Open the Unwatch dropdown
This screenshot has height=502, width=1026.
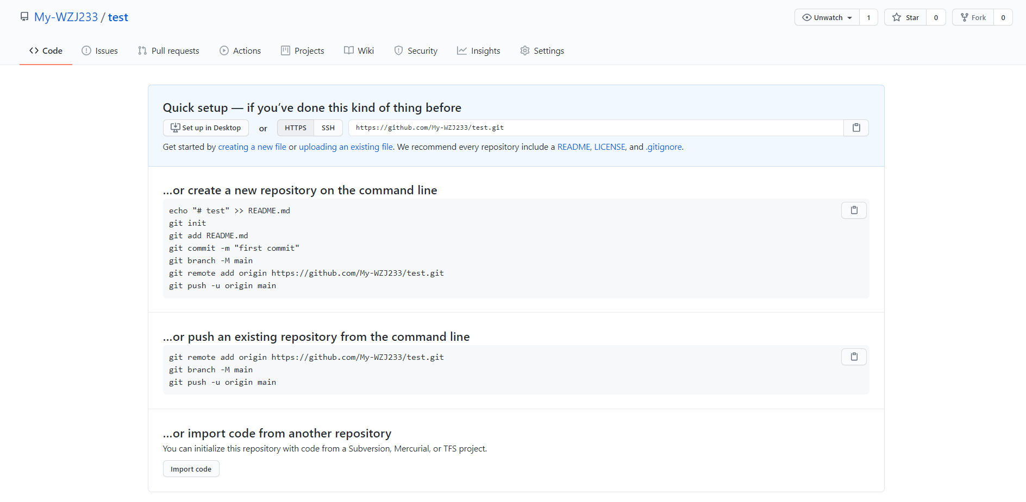827,17
